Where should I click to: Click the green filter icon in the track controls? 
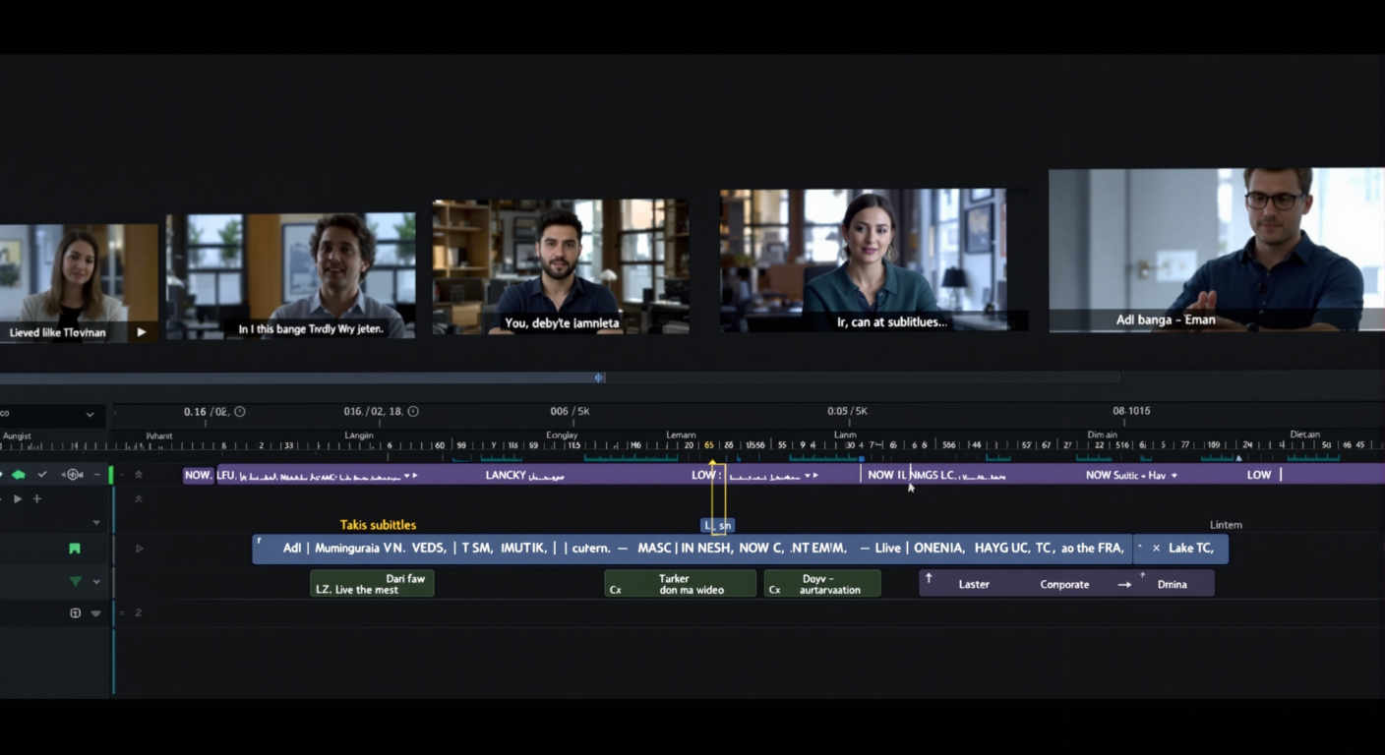[74, 581]
